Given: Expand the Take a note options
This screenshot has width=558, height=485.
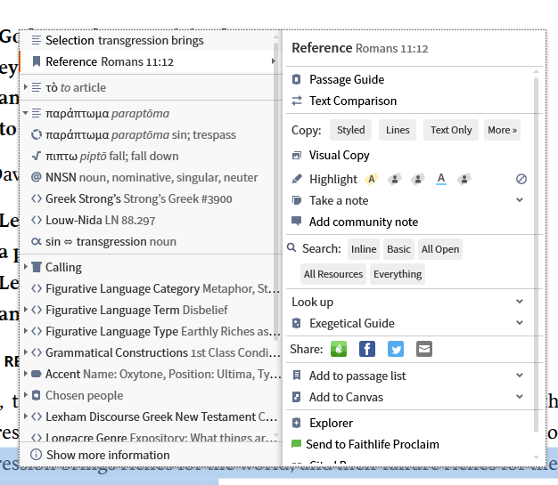Looking at the screenshot, I should (x=520, y=200).
